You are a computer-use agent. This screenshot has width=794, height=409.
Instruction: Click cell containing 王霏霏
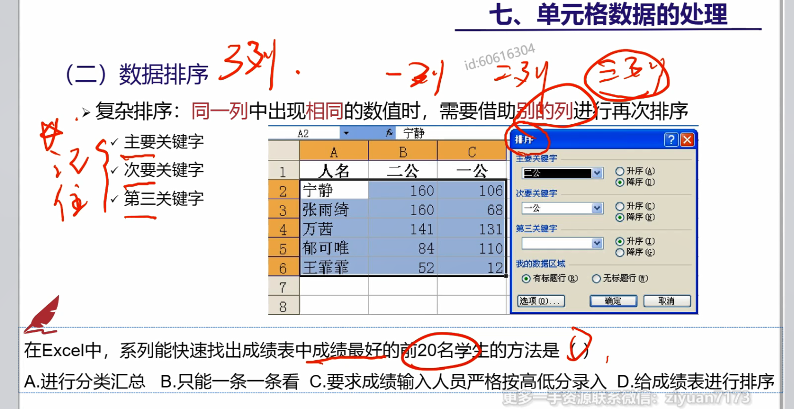coord(334,267)
